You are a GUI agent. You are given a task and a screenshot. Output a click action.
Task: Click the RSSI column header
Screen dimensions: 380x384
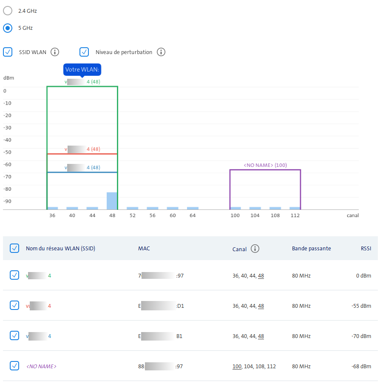point(365,248)
